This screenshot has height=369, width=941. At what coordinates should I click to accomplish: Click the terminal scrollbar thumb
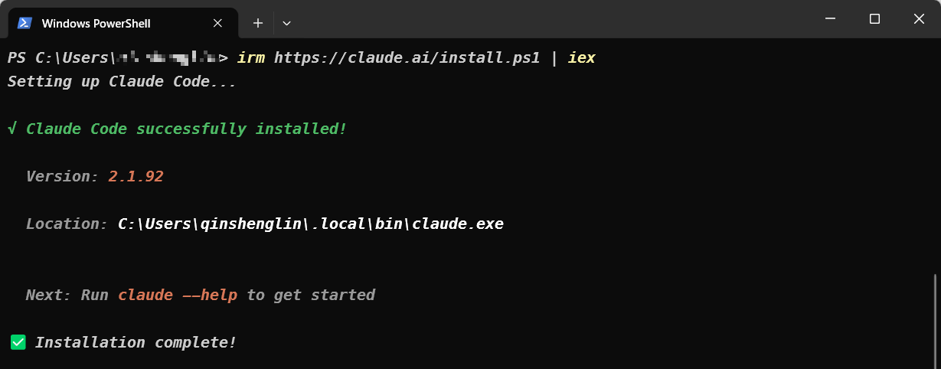[x=936, y=320]
